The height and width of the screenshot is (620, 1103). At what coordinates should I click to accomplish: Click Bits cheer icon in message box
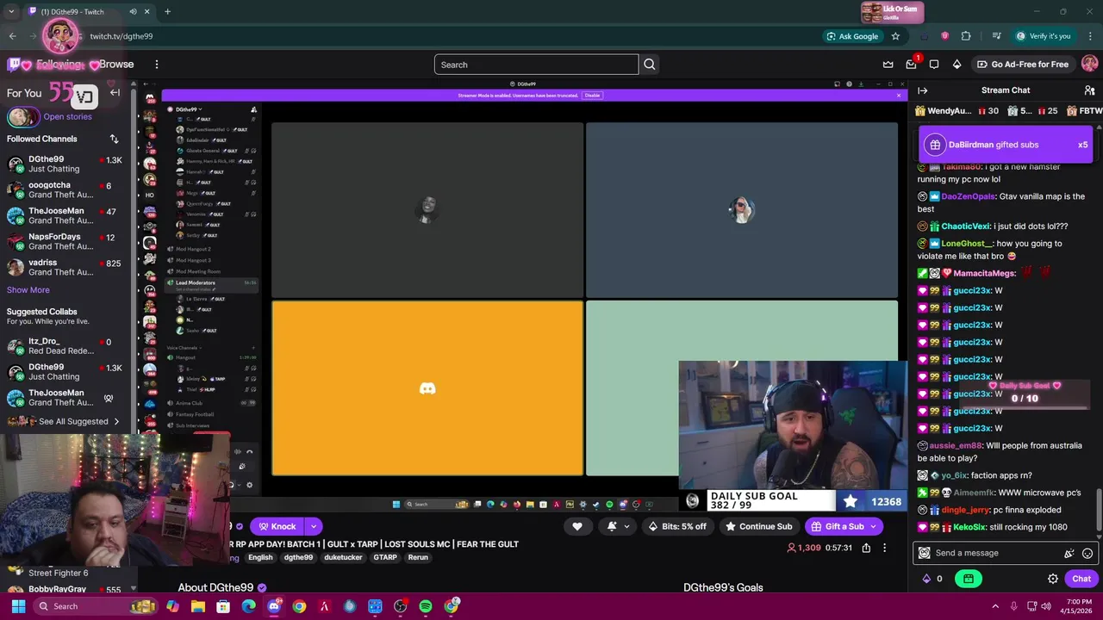(1069, 554)
